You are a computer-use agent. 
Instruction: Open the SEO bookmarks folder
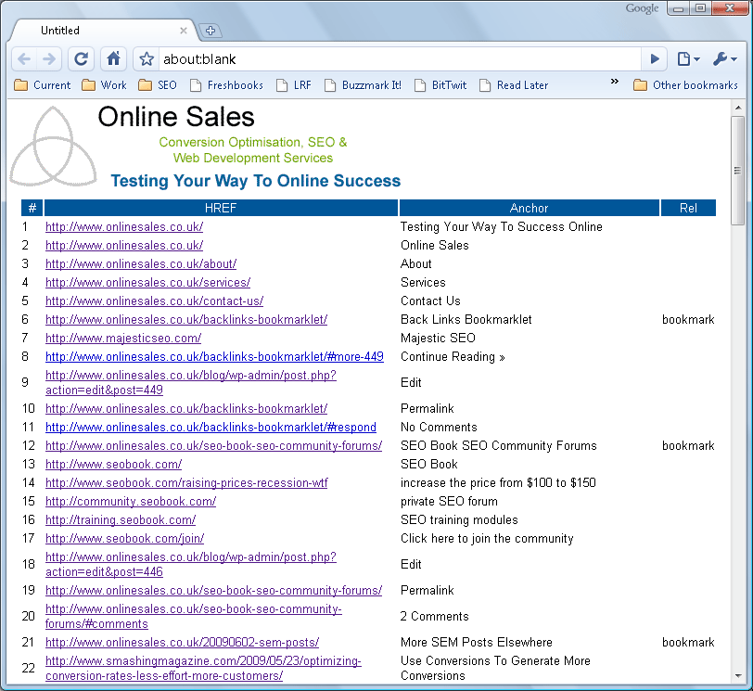coord(158,85)
